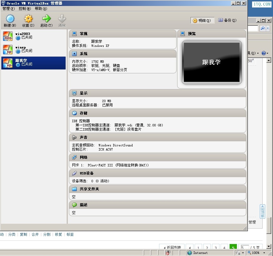Viewport: 273px width, 256px height.
Task: Open the 存储 section heading link
Action: click(x=83, y=113)
